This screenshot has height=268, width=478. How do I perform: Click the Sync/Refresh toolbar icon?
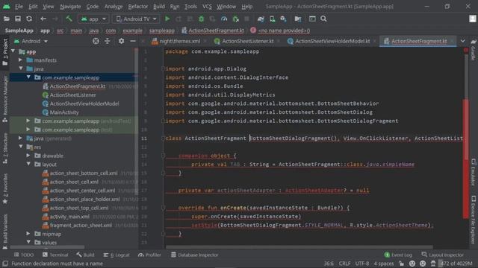pos(29,19)
